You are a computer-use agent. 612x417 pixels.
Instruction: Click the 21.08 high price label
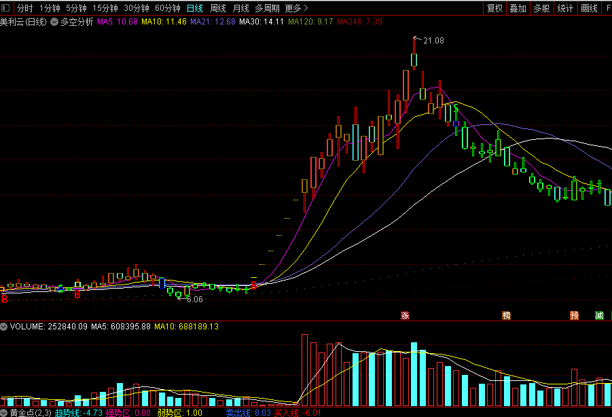click(x=433, y=41)
